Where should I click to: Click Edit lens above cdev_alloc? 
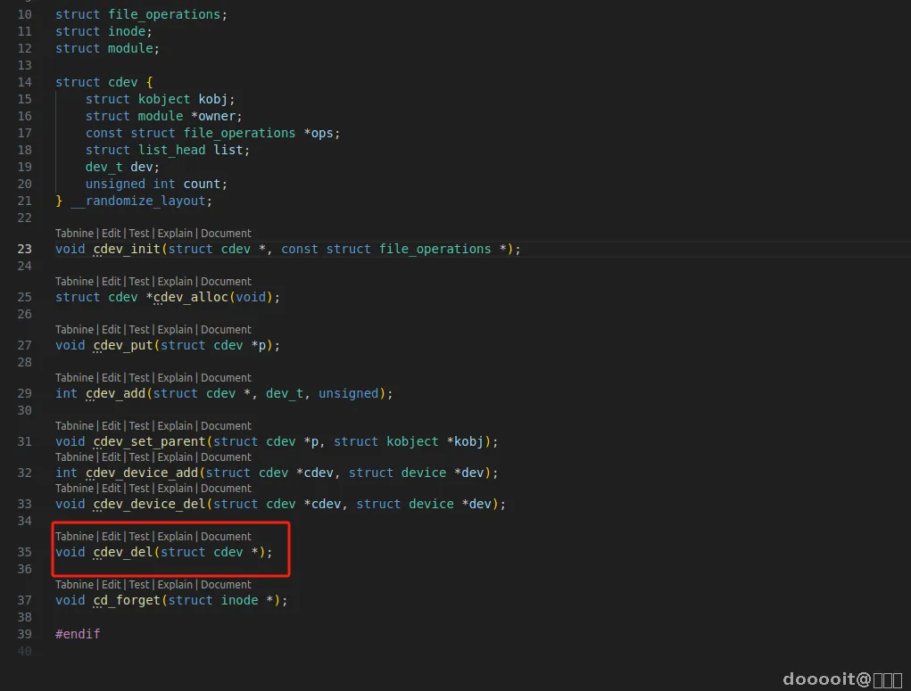click(x=111, y=281)
